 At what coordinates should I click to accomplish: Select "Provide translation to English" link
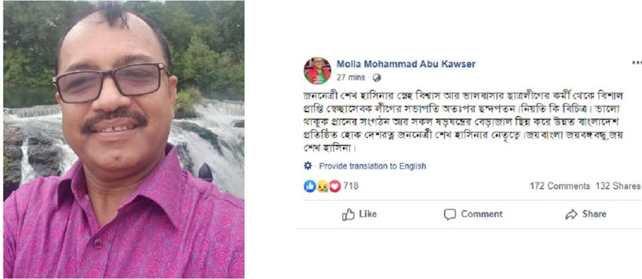372,166
